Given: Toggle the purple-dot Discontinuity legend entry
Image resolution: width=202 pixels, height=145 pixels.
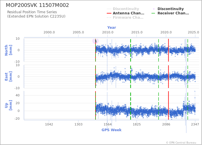Looking at the screenshot, I should 168,9.
